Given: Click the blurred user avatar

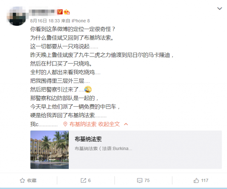Looking at the screenshot, I should point(17,16).
